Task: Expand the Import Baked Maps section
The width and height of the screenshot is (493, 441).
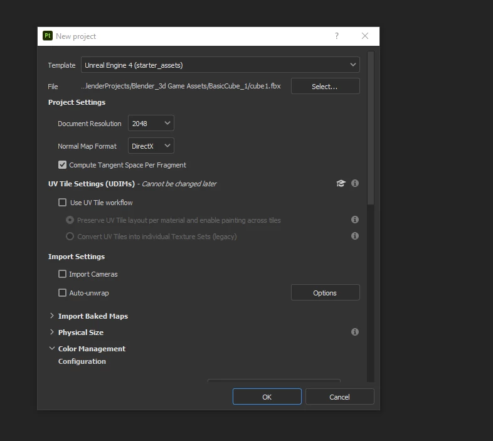Action: (x=52, y=316)
